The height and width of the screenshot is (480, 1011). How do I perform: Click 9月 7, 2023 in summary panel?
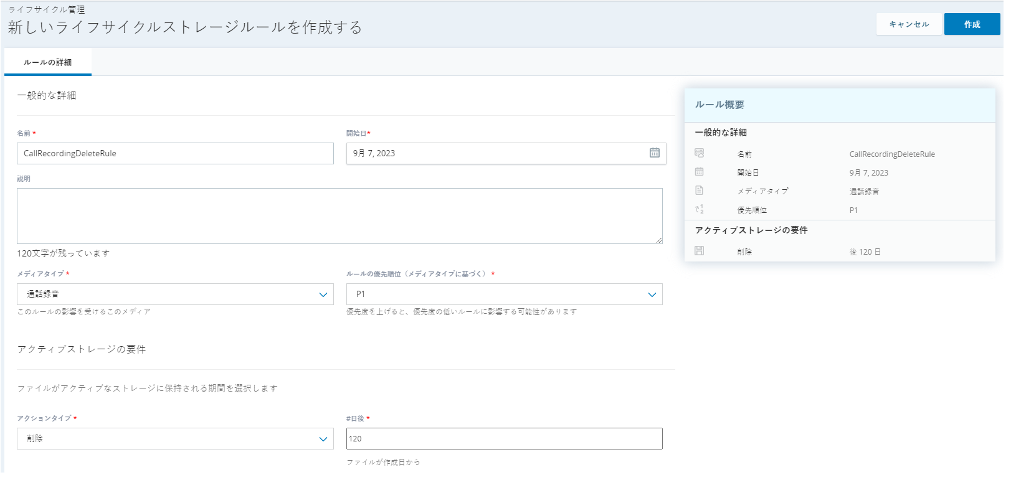(x=869, y=173)
